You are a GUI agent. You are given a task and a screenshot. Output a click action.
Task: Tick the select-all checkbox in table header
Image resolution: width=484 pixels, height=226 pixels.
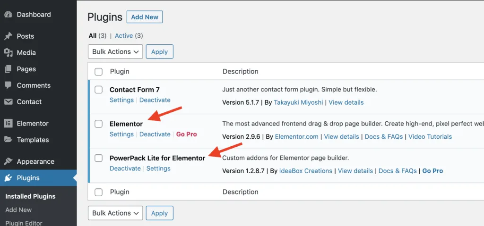tap(98, 72)
